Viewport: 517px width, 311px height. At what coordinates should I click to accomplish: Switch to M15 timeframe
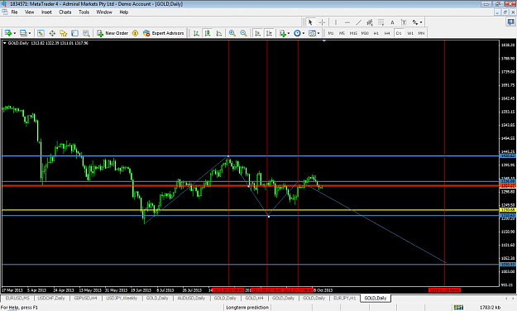click(x=353, y=33)
